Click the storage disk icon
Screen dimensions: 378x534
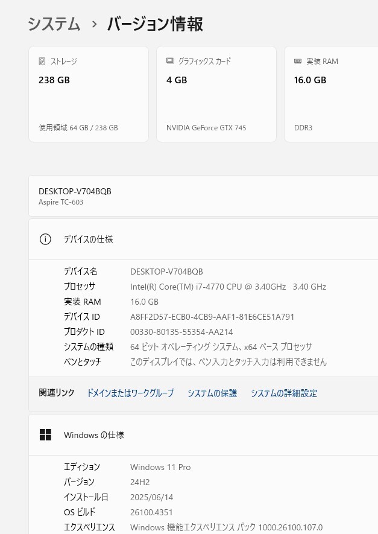click(x=42, y=62)
